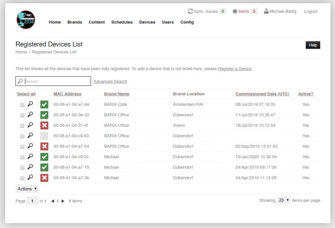Click the Help button
Viewport: 335px width, 228px height.
tap(313, 45)
